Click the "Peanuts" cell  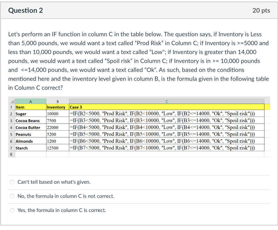(30, 134)
